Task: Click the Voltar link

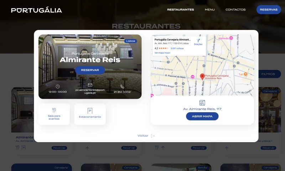Action: (x=143, y=136)
